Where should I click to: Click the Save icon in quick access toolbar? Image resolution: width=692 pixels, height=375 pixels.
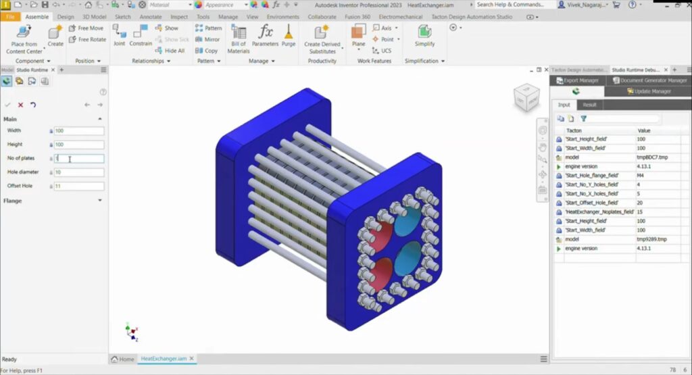(x=45, y=5)
